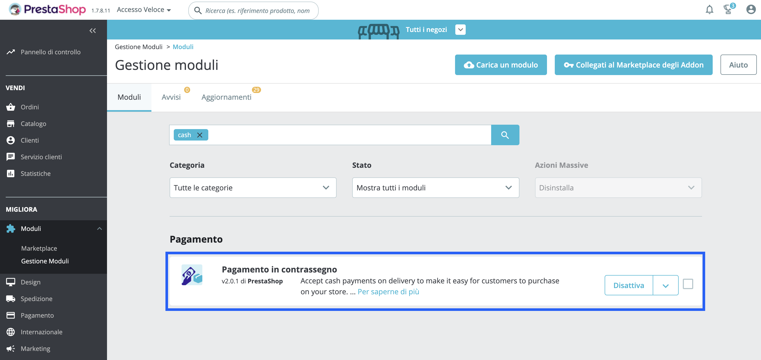
Task: Click the Aiuto button
Action: click(x=738, y=65)
